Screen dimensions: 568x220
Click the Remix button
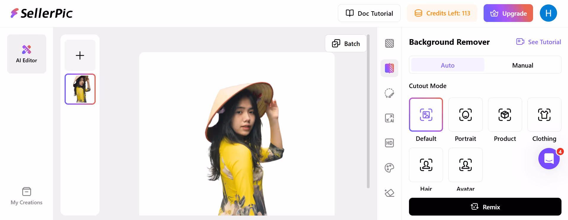[x=485, y=207]
